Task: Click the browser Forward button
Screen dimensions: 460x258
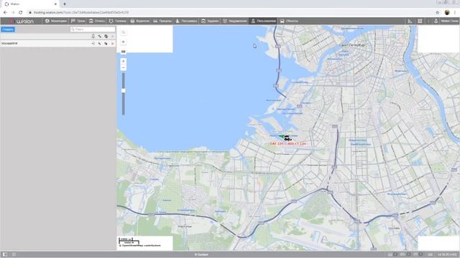Action: tap(13, 13)
